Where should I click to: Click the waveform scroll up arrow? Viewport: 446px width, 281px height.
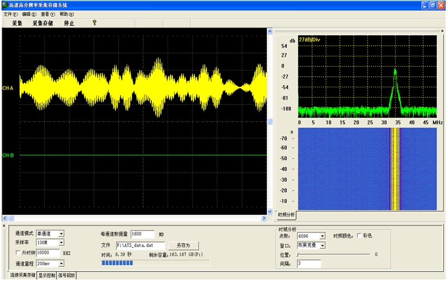coord(270,32)
